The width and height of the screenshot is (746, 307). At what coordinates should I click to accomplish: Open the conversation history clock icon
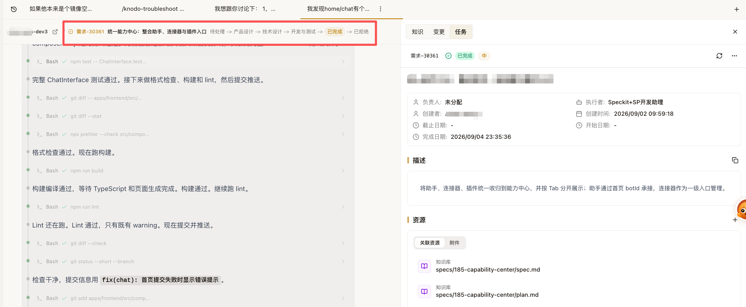(x=14, y=9)
